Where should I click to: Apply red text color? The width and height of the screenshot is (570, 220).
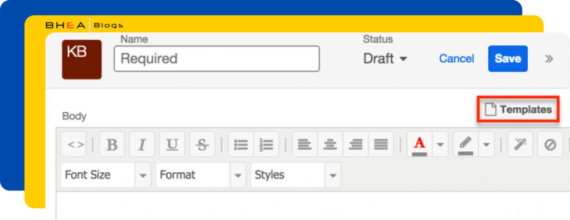coord(420,144)
